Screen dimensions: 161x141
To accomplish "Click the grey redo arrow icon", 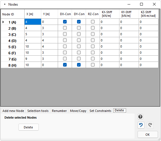I will pos(150,125).
